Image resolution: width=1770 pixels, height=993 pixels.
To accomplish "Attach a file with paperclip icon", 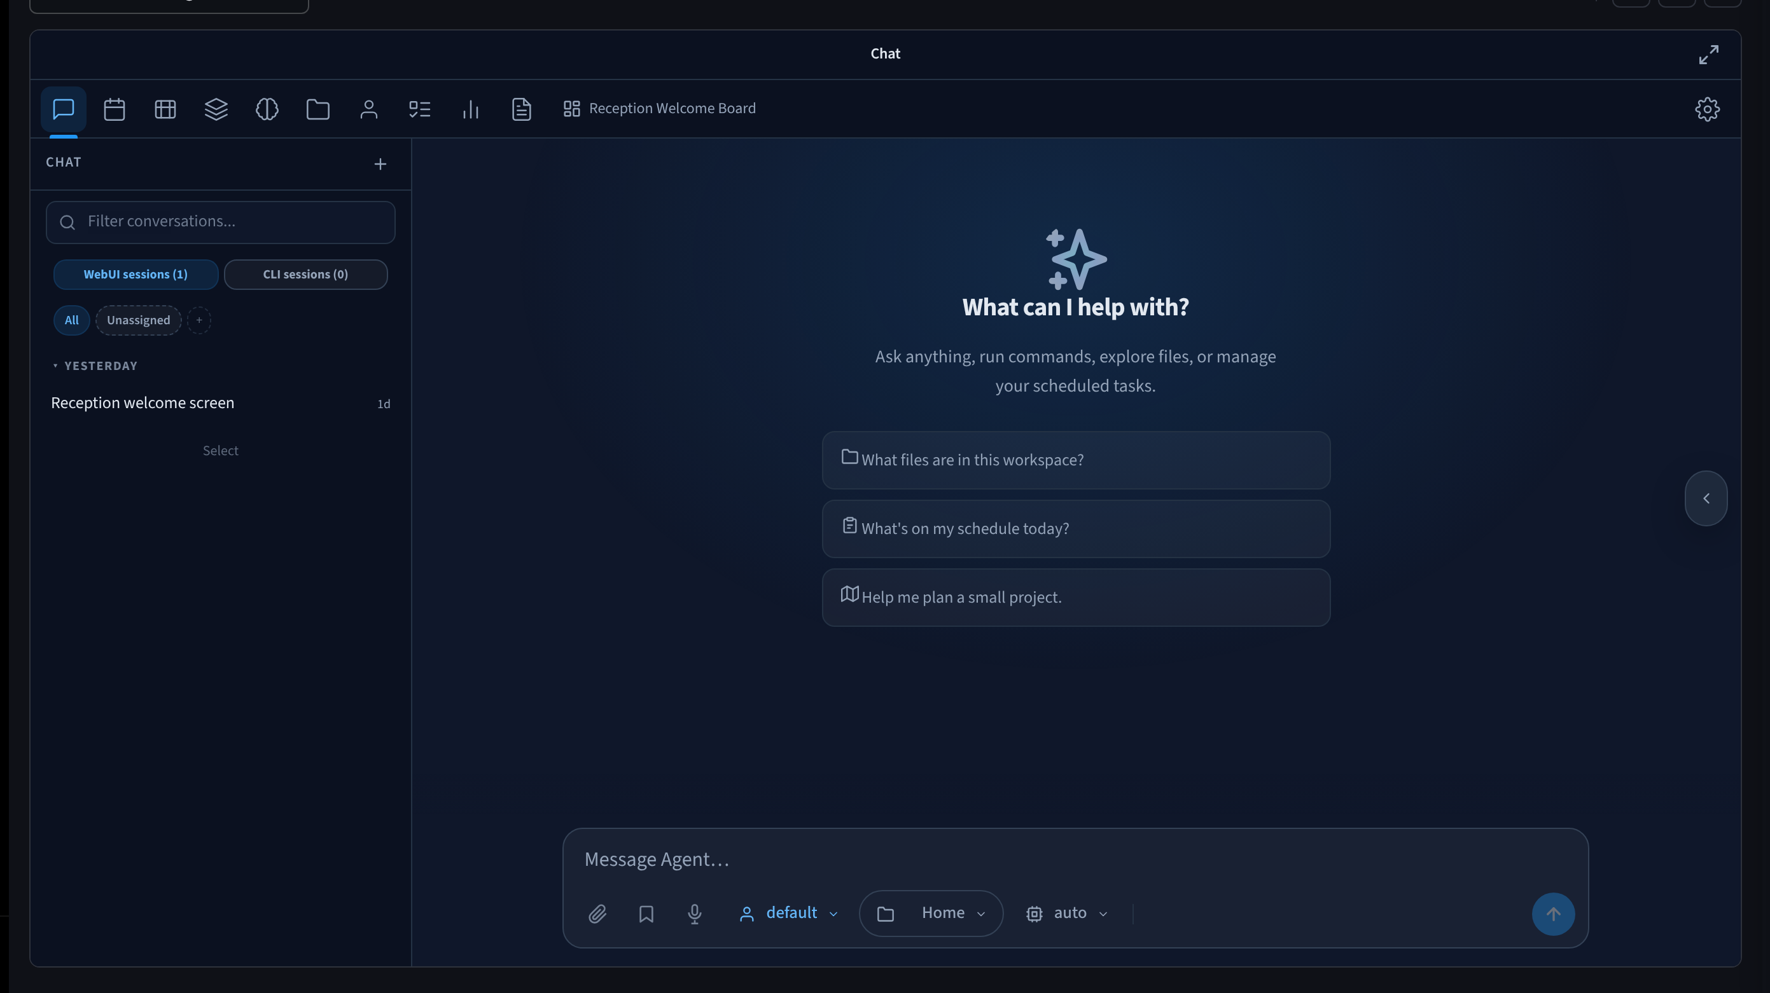I will coord(597,914).
